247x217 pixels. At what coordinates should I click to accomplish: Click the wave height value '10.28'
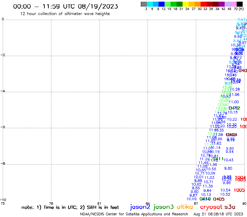coord(235,89)
